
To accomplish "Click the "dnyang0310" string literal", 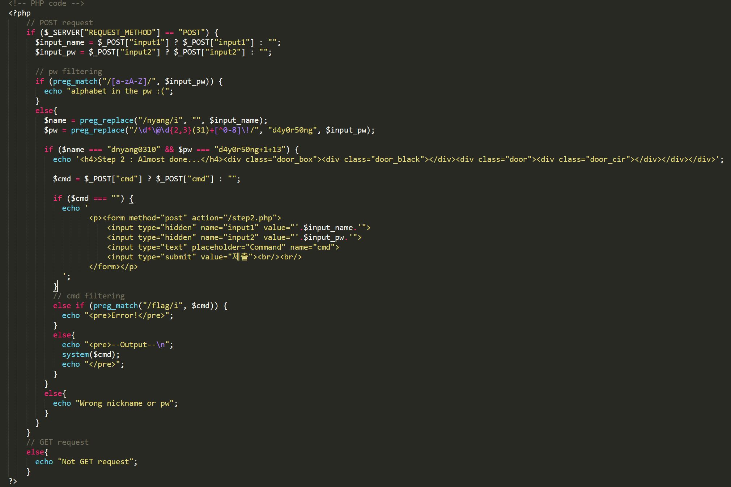I will click(133, 150).
